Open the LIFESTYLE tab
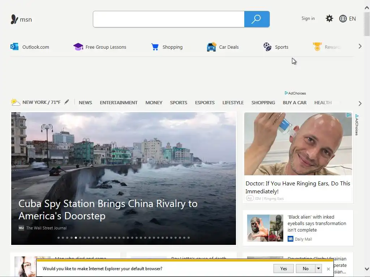Viewport: 370px width, 277px height. pyautogui.click(x=233, y=103)
